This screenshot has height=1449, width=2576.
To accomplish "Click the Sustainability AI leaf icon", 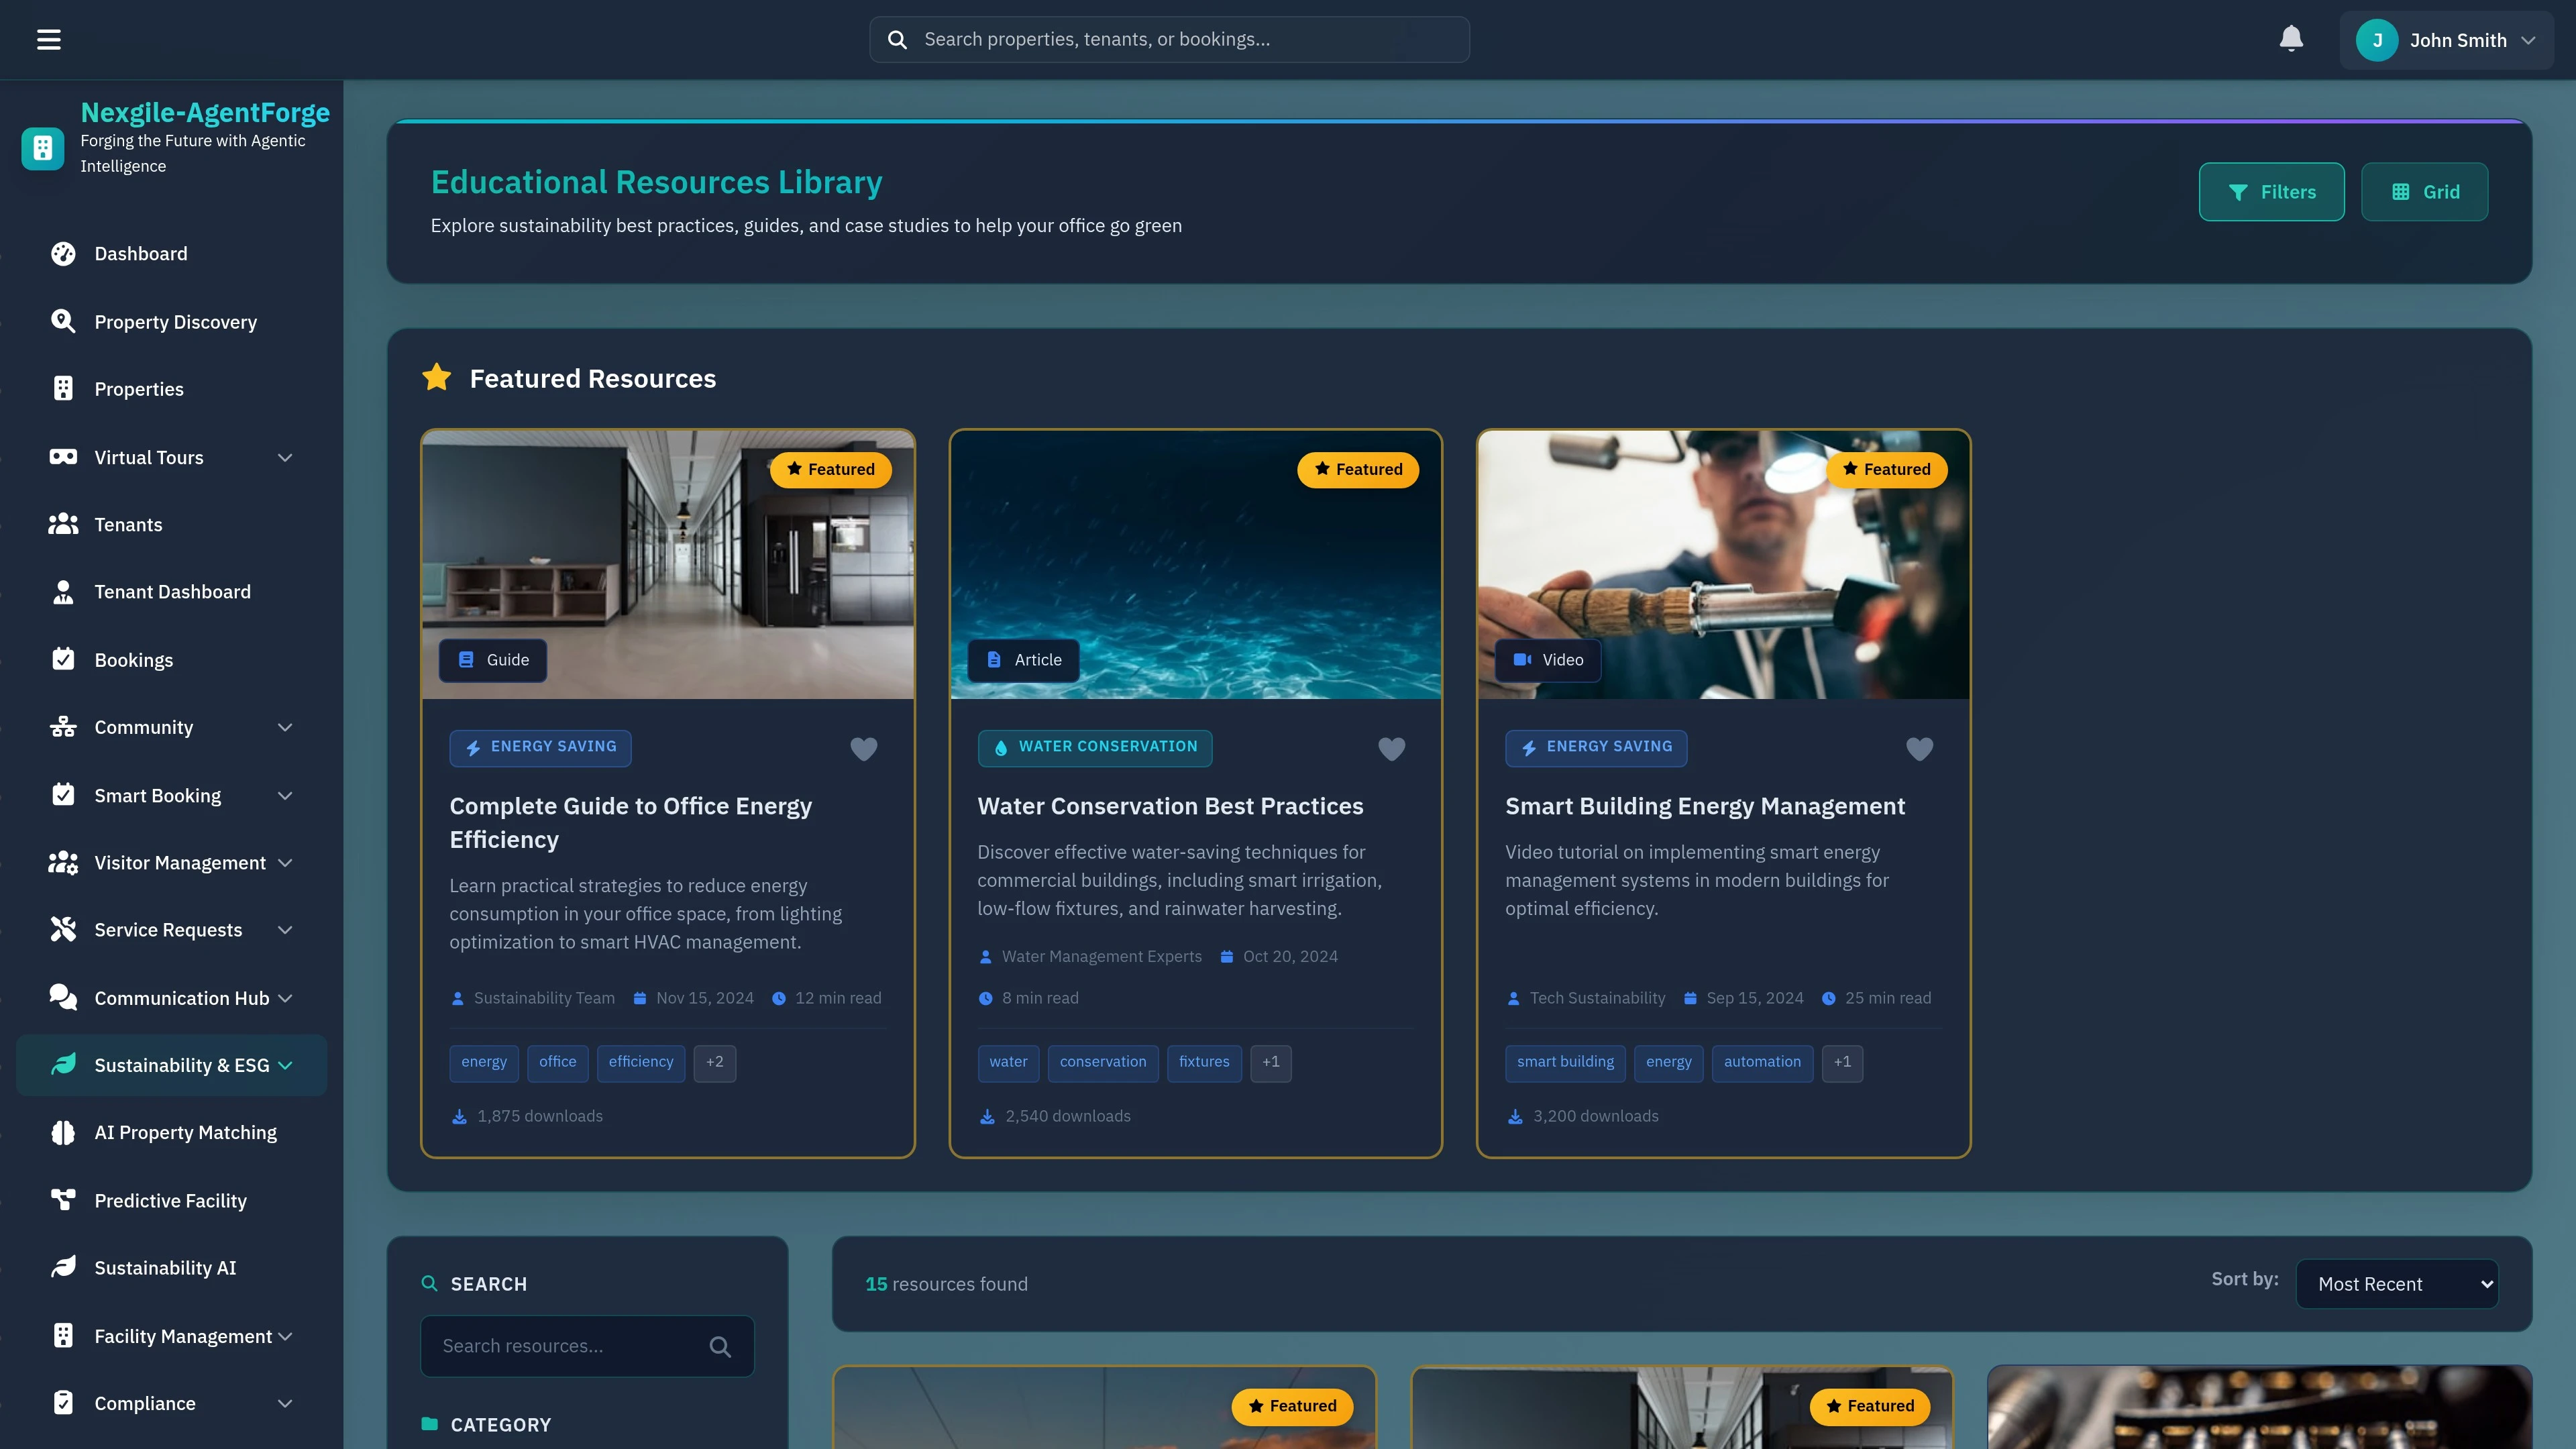I will 63,1267.
